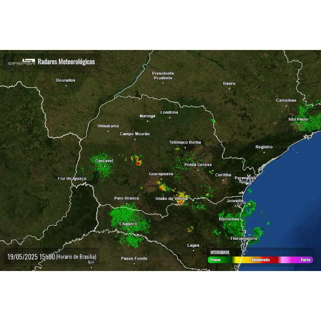Click the Ijuí city label
This screenshot has height=321, width=321.
(91, 262)
